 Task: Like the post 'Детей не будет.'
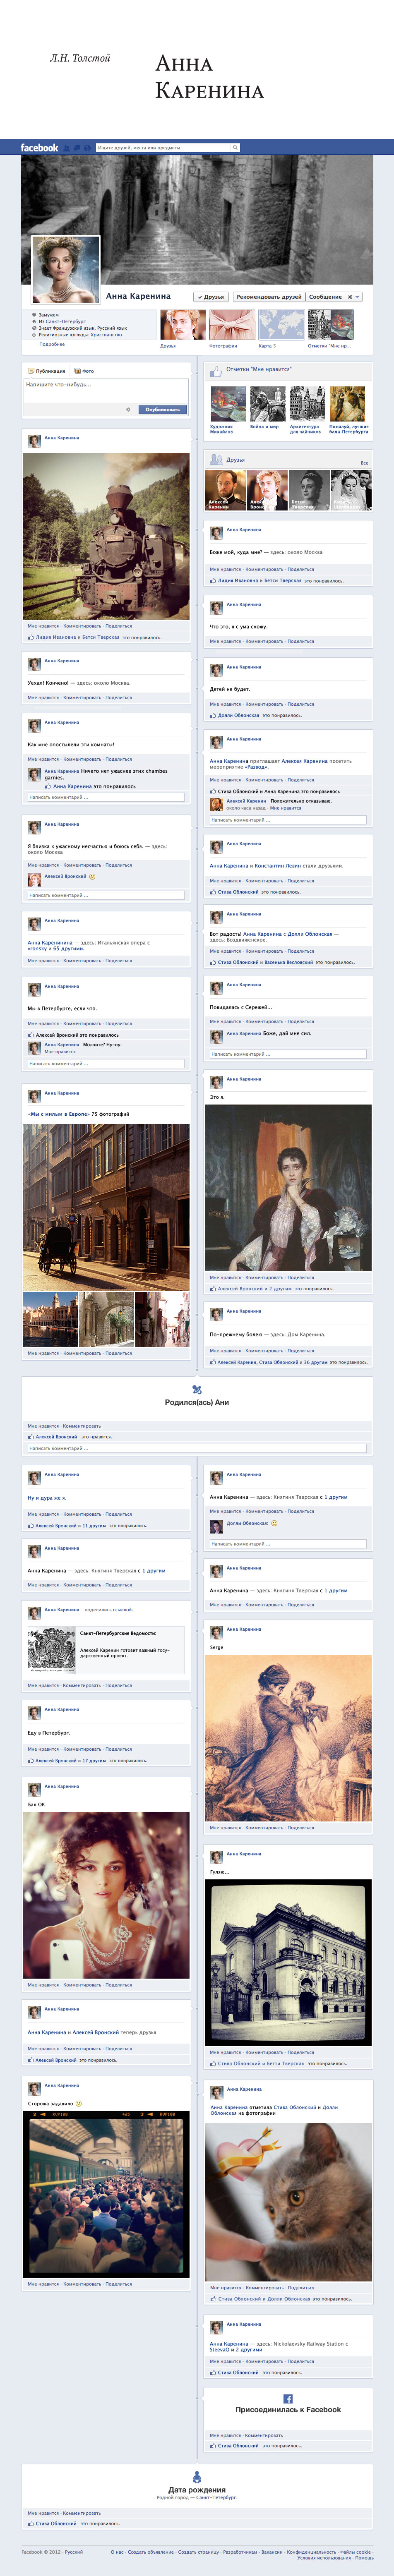(225, 704)
